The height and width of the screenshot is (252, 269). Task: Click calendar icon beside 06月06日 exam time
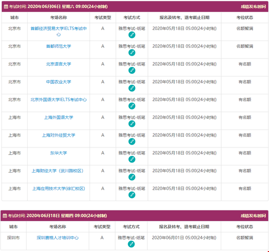point(6,7)
